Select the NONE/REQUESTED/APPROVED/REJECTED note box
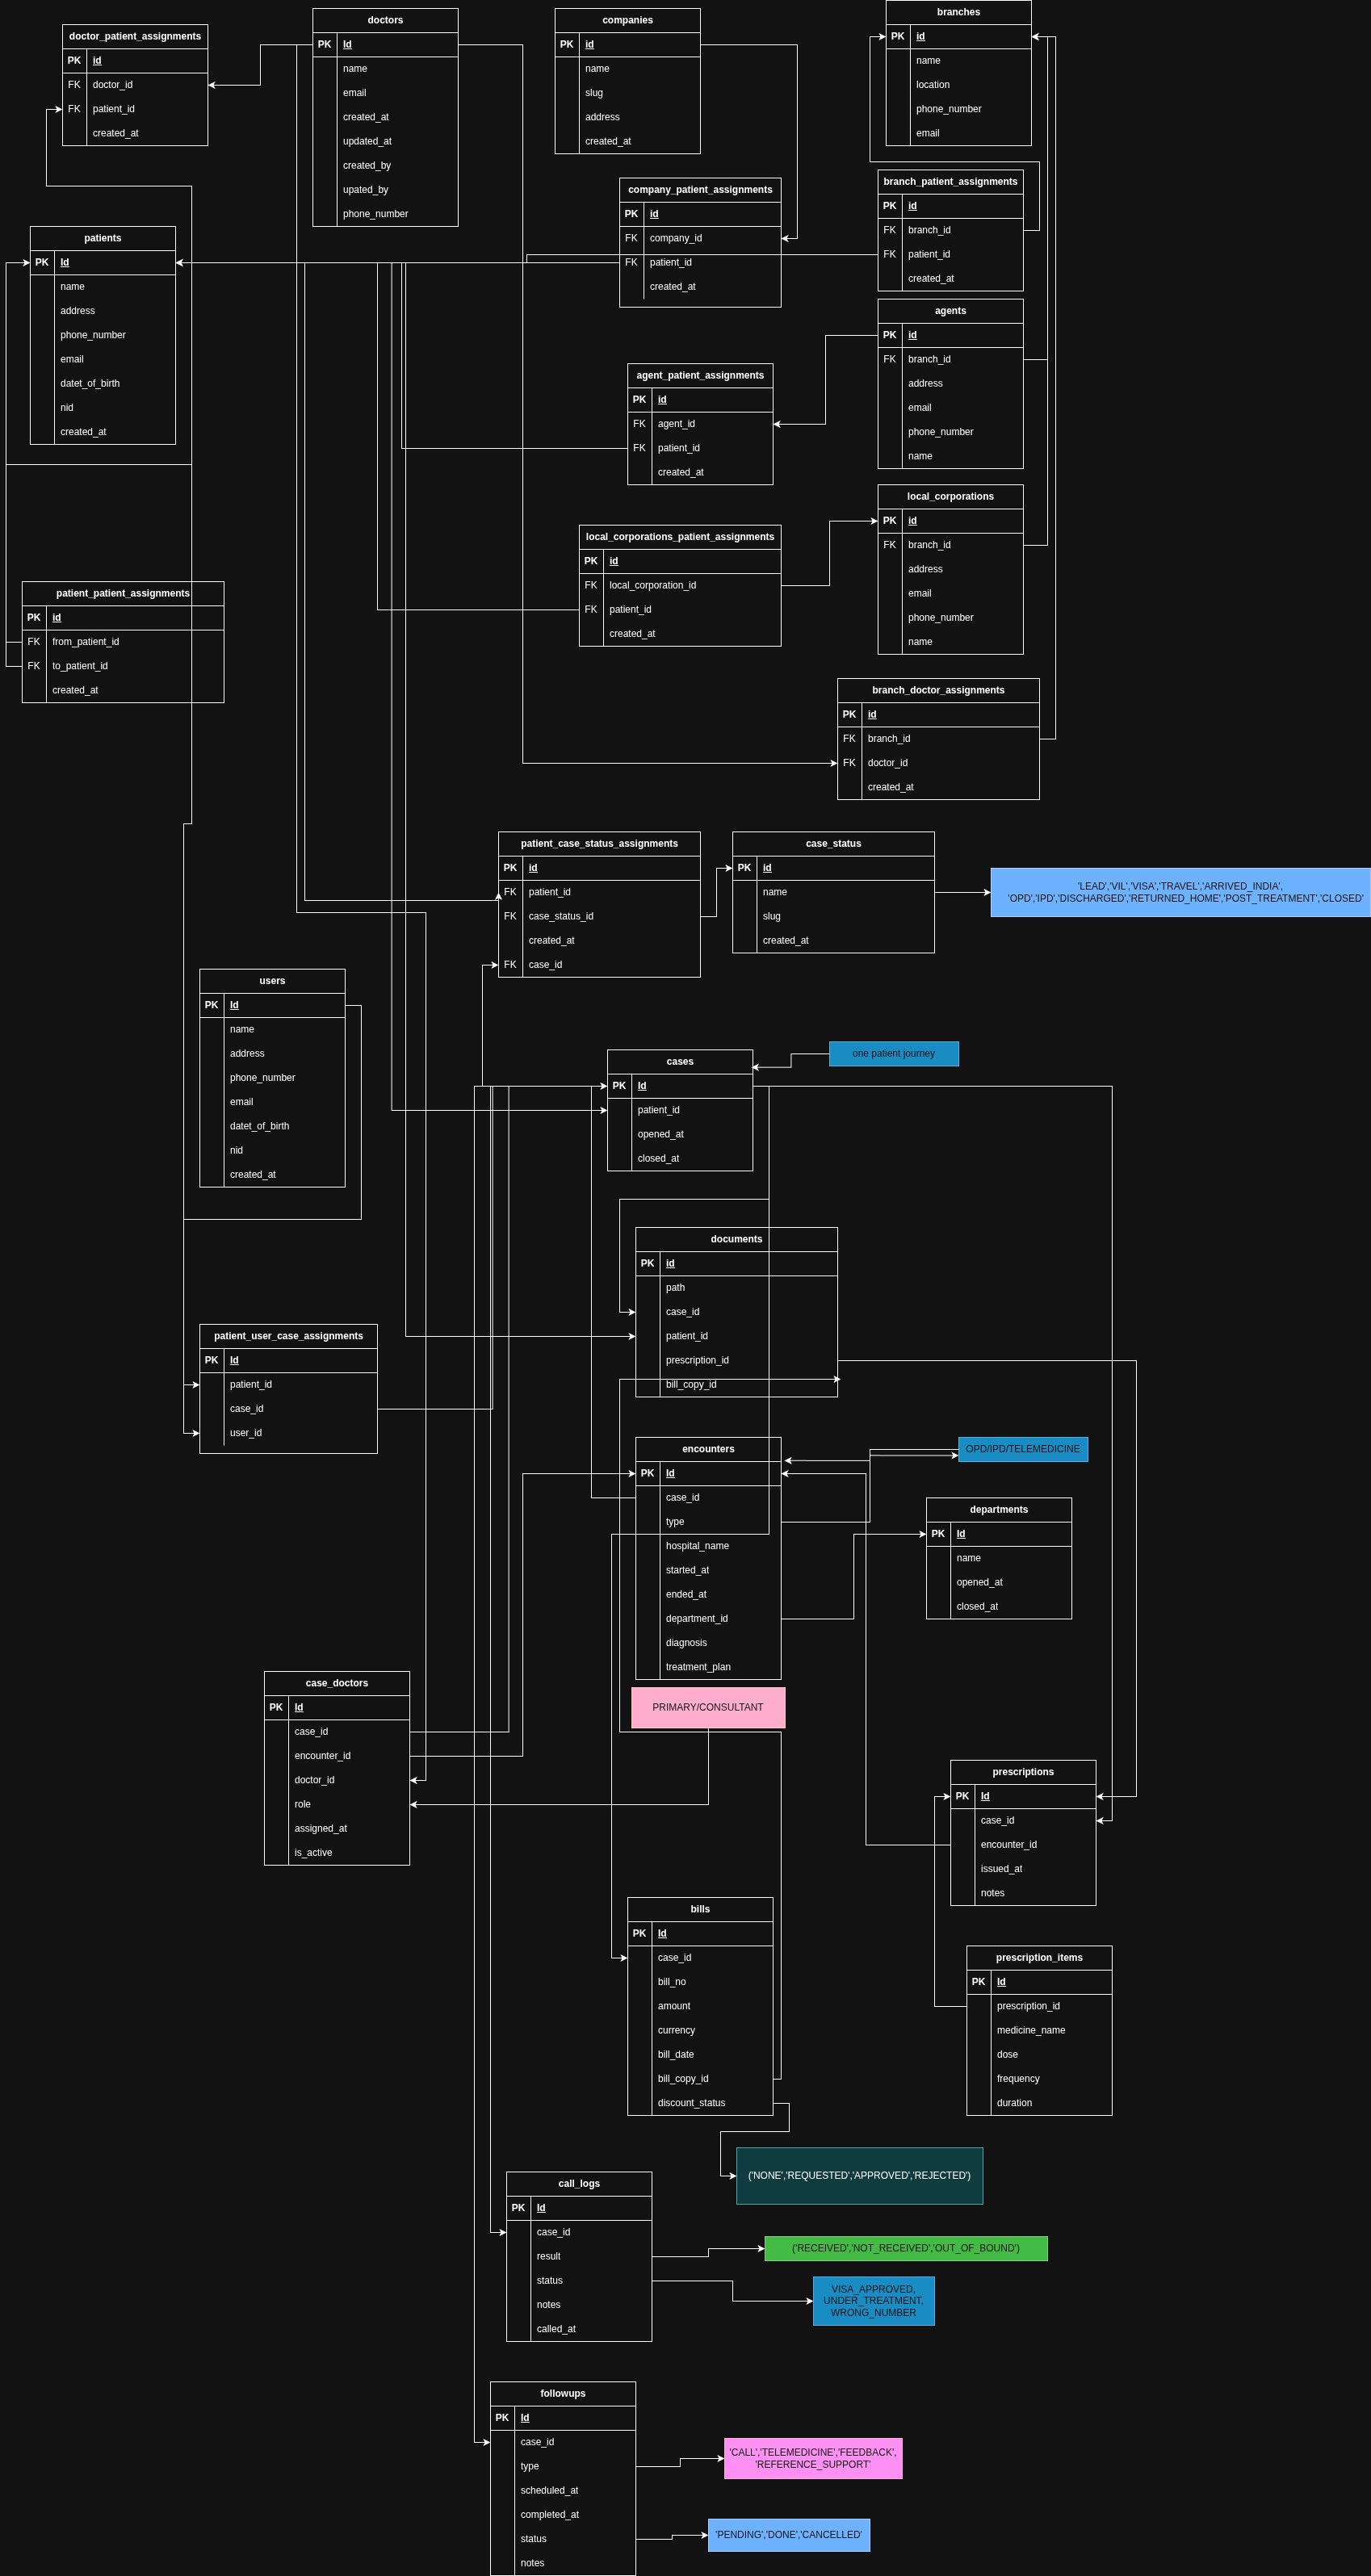Image resolution: width=1371 pixels, height=2576 pixels. [x=859, y=2175]
